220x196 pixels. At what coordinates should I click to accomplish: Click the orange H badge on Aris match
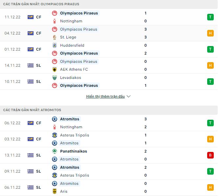(x=210, y=187)
